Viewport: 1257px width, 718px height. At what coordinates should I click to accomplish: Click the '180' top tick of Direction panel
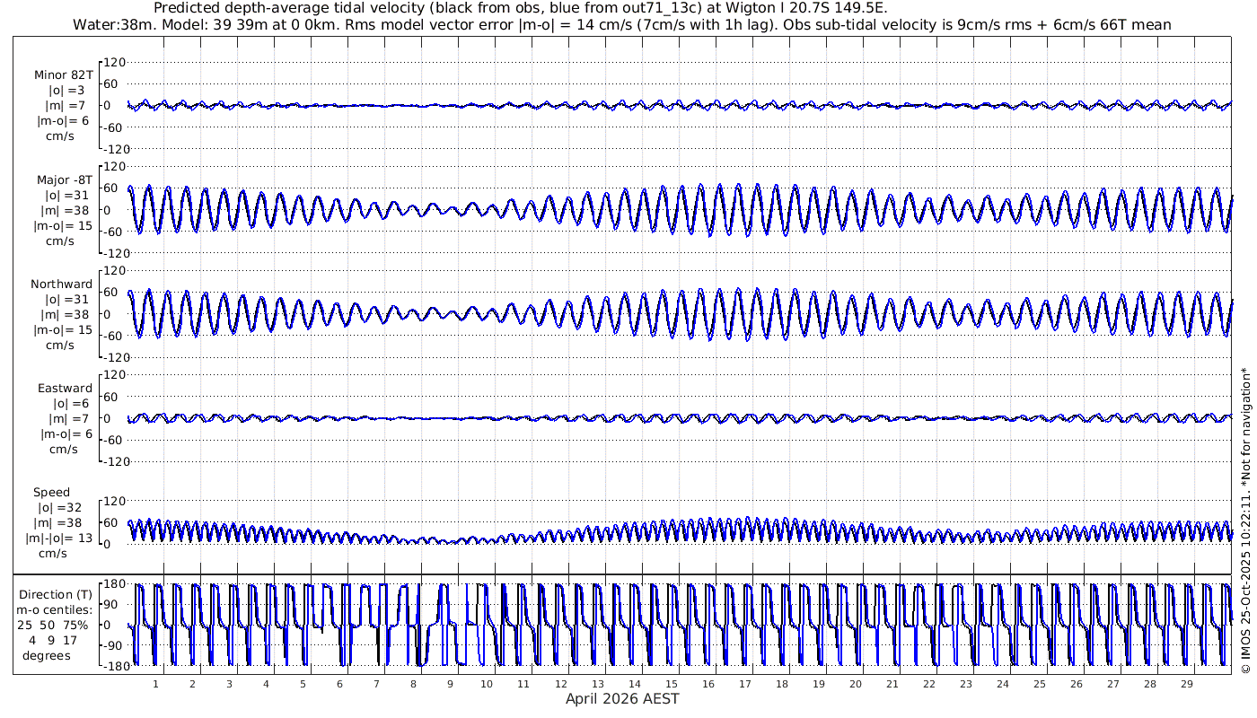point(112,583)
